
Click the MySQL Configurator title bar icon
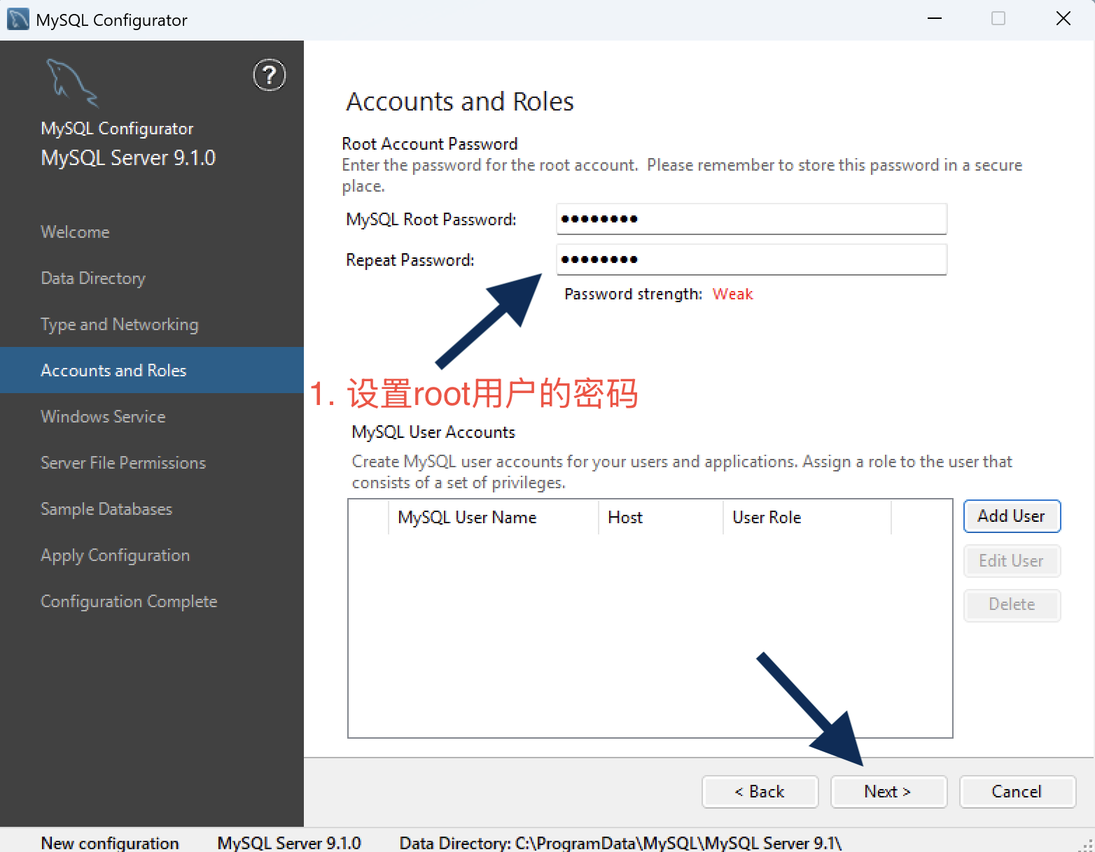[x=18, y=19]
